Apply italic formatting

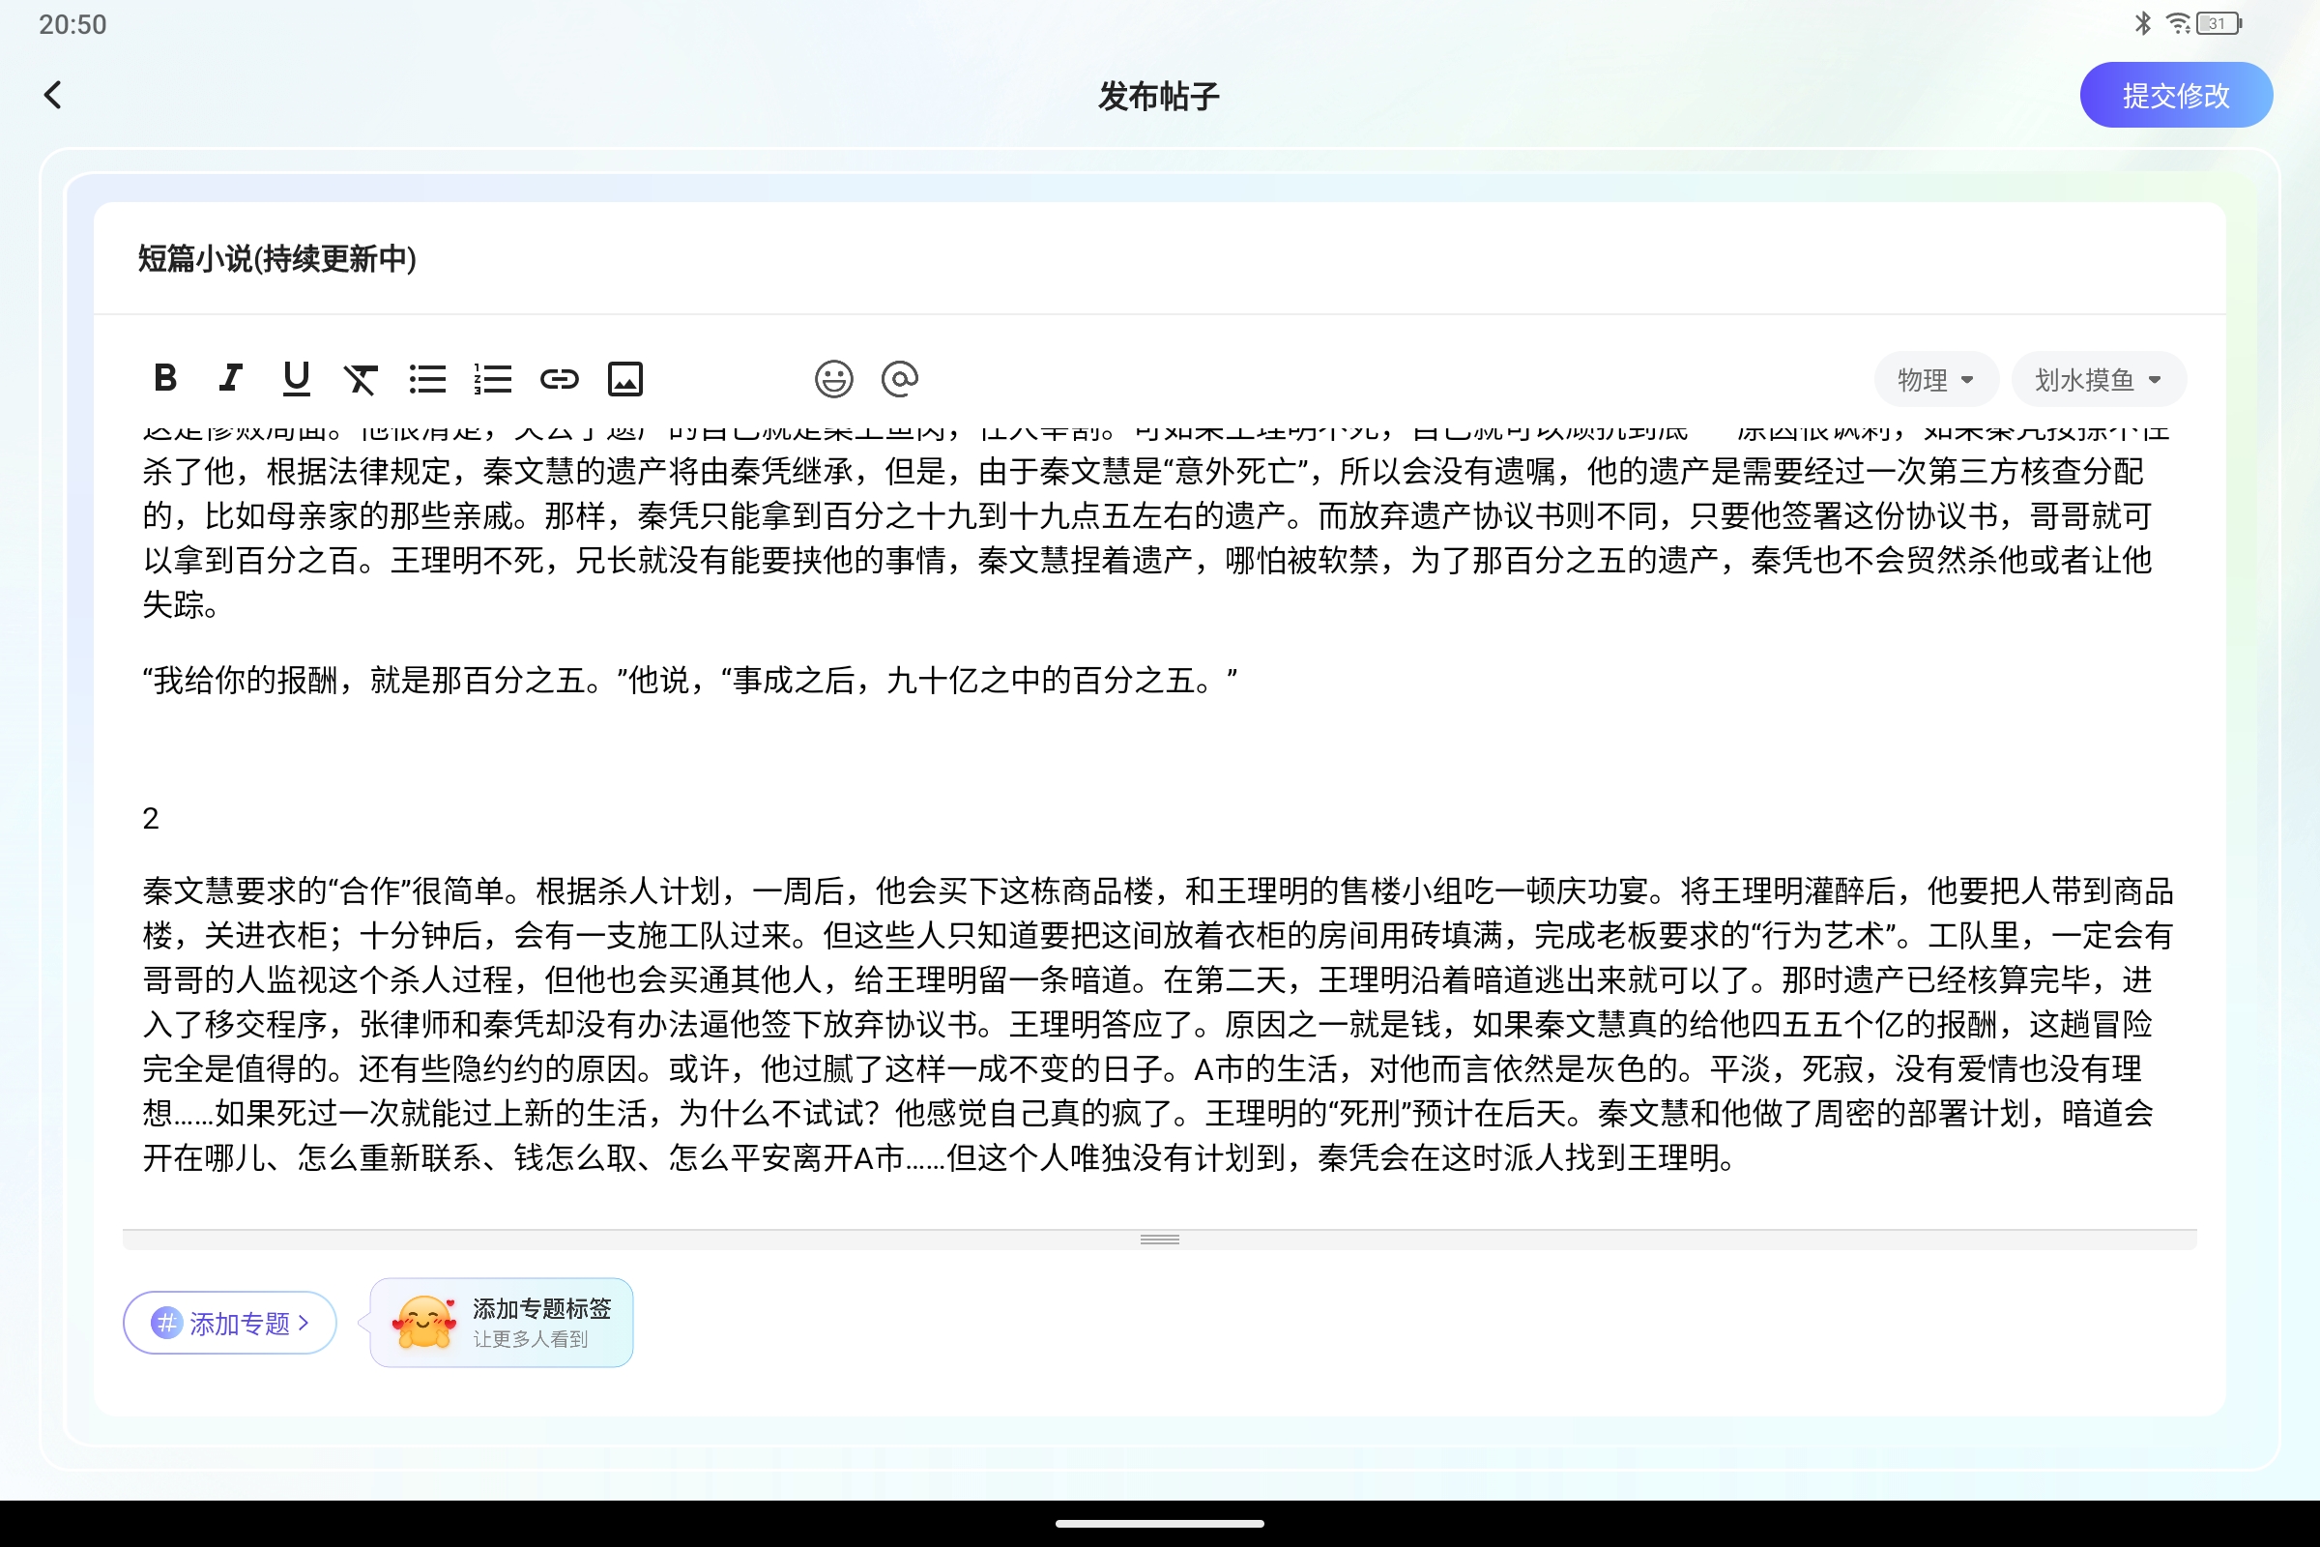click(230, 378)
